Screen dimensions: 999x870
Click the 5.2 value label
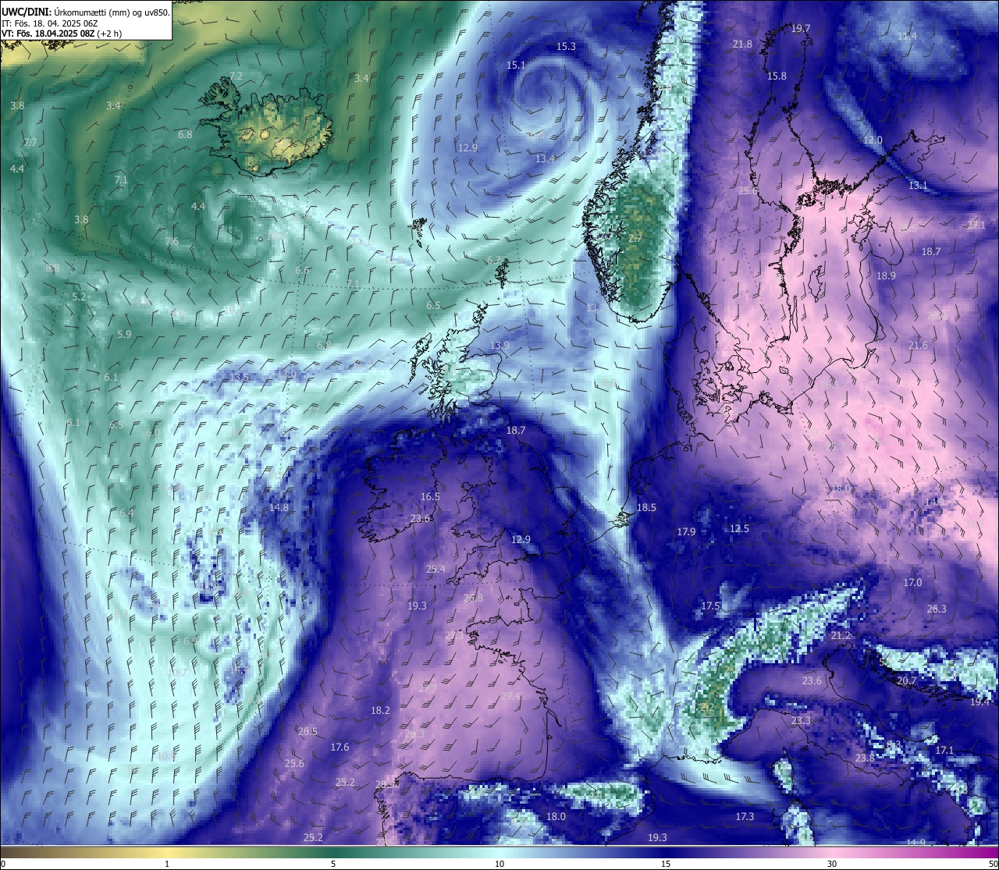(x=79, y=297)
